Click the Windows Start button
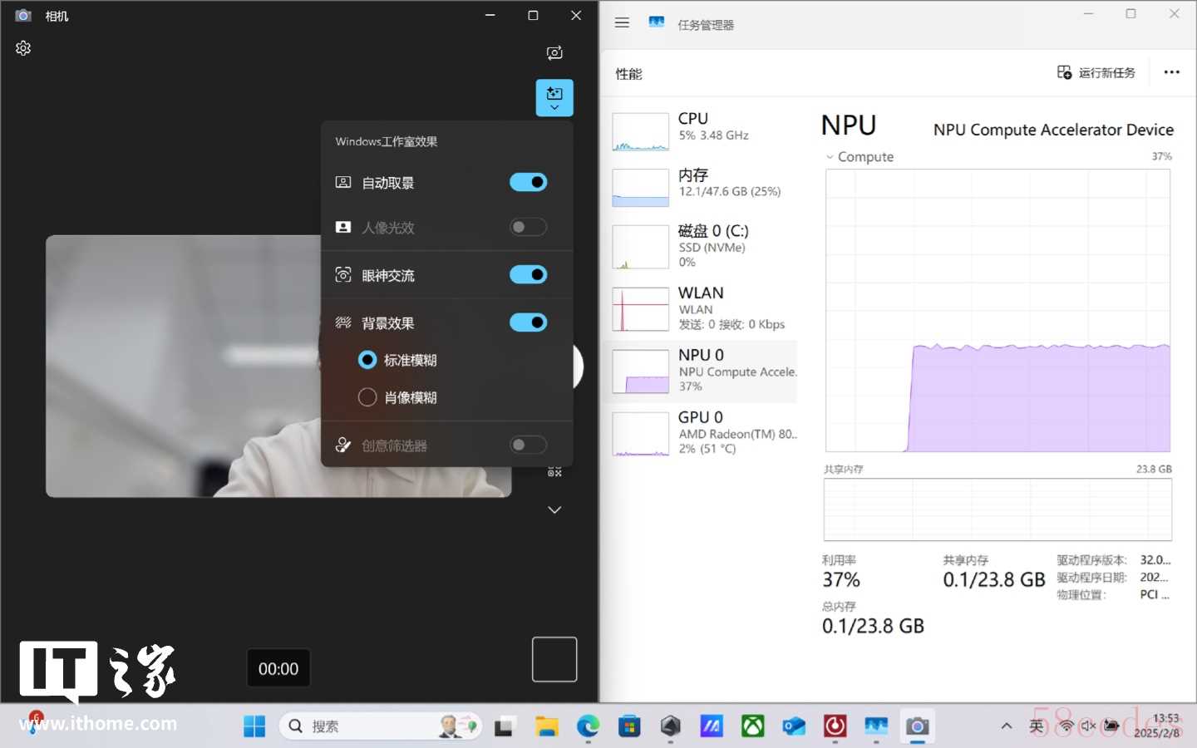 point(254,726)
